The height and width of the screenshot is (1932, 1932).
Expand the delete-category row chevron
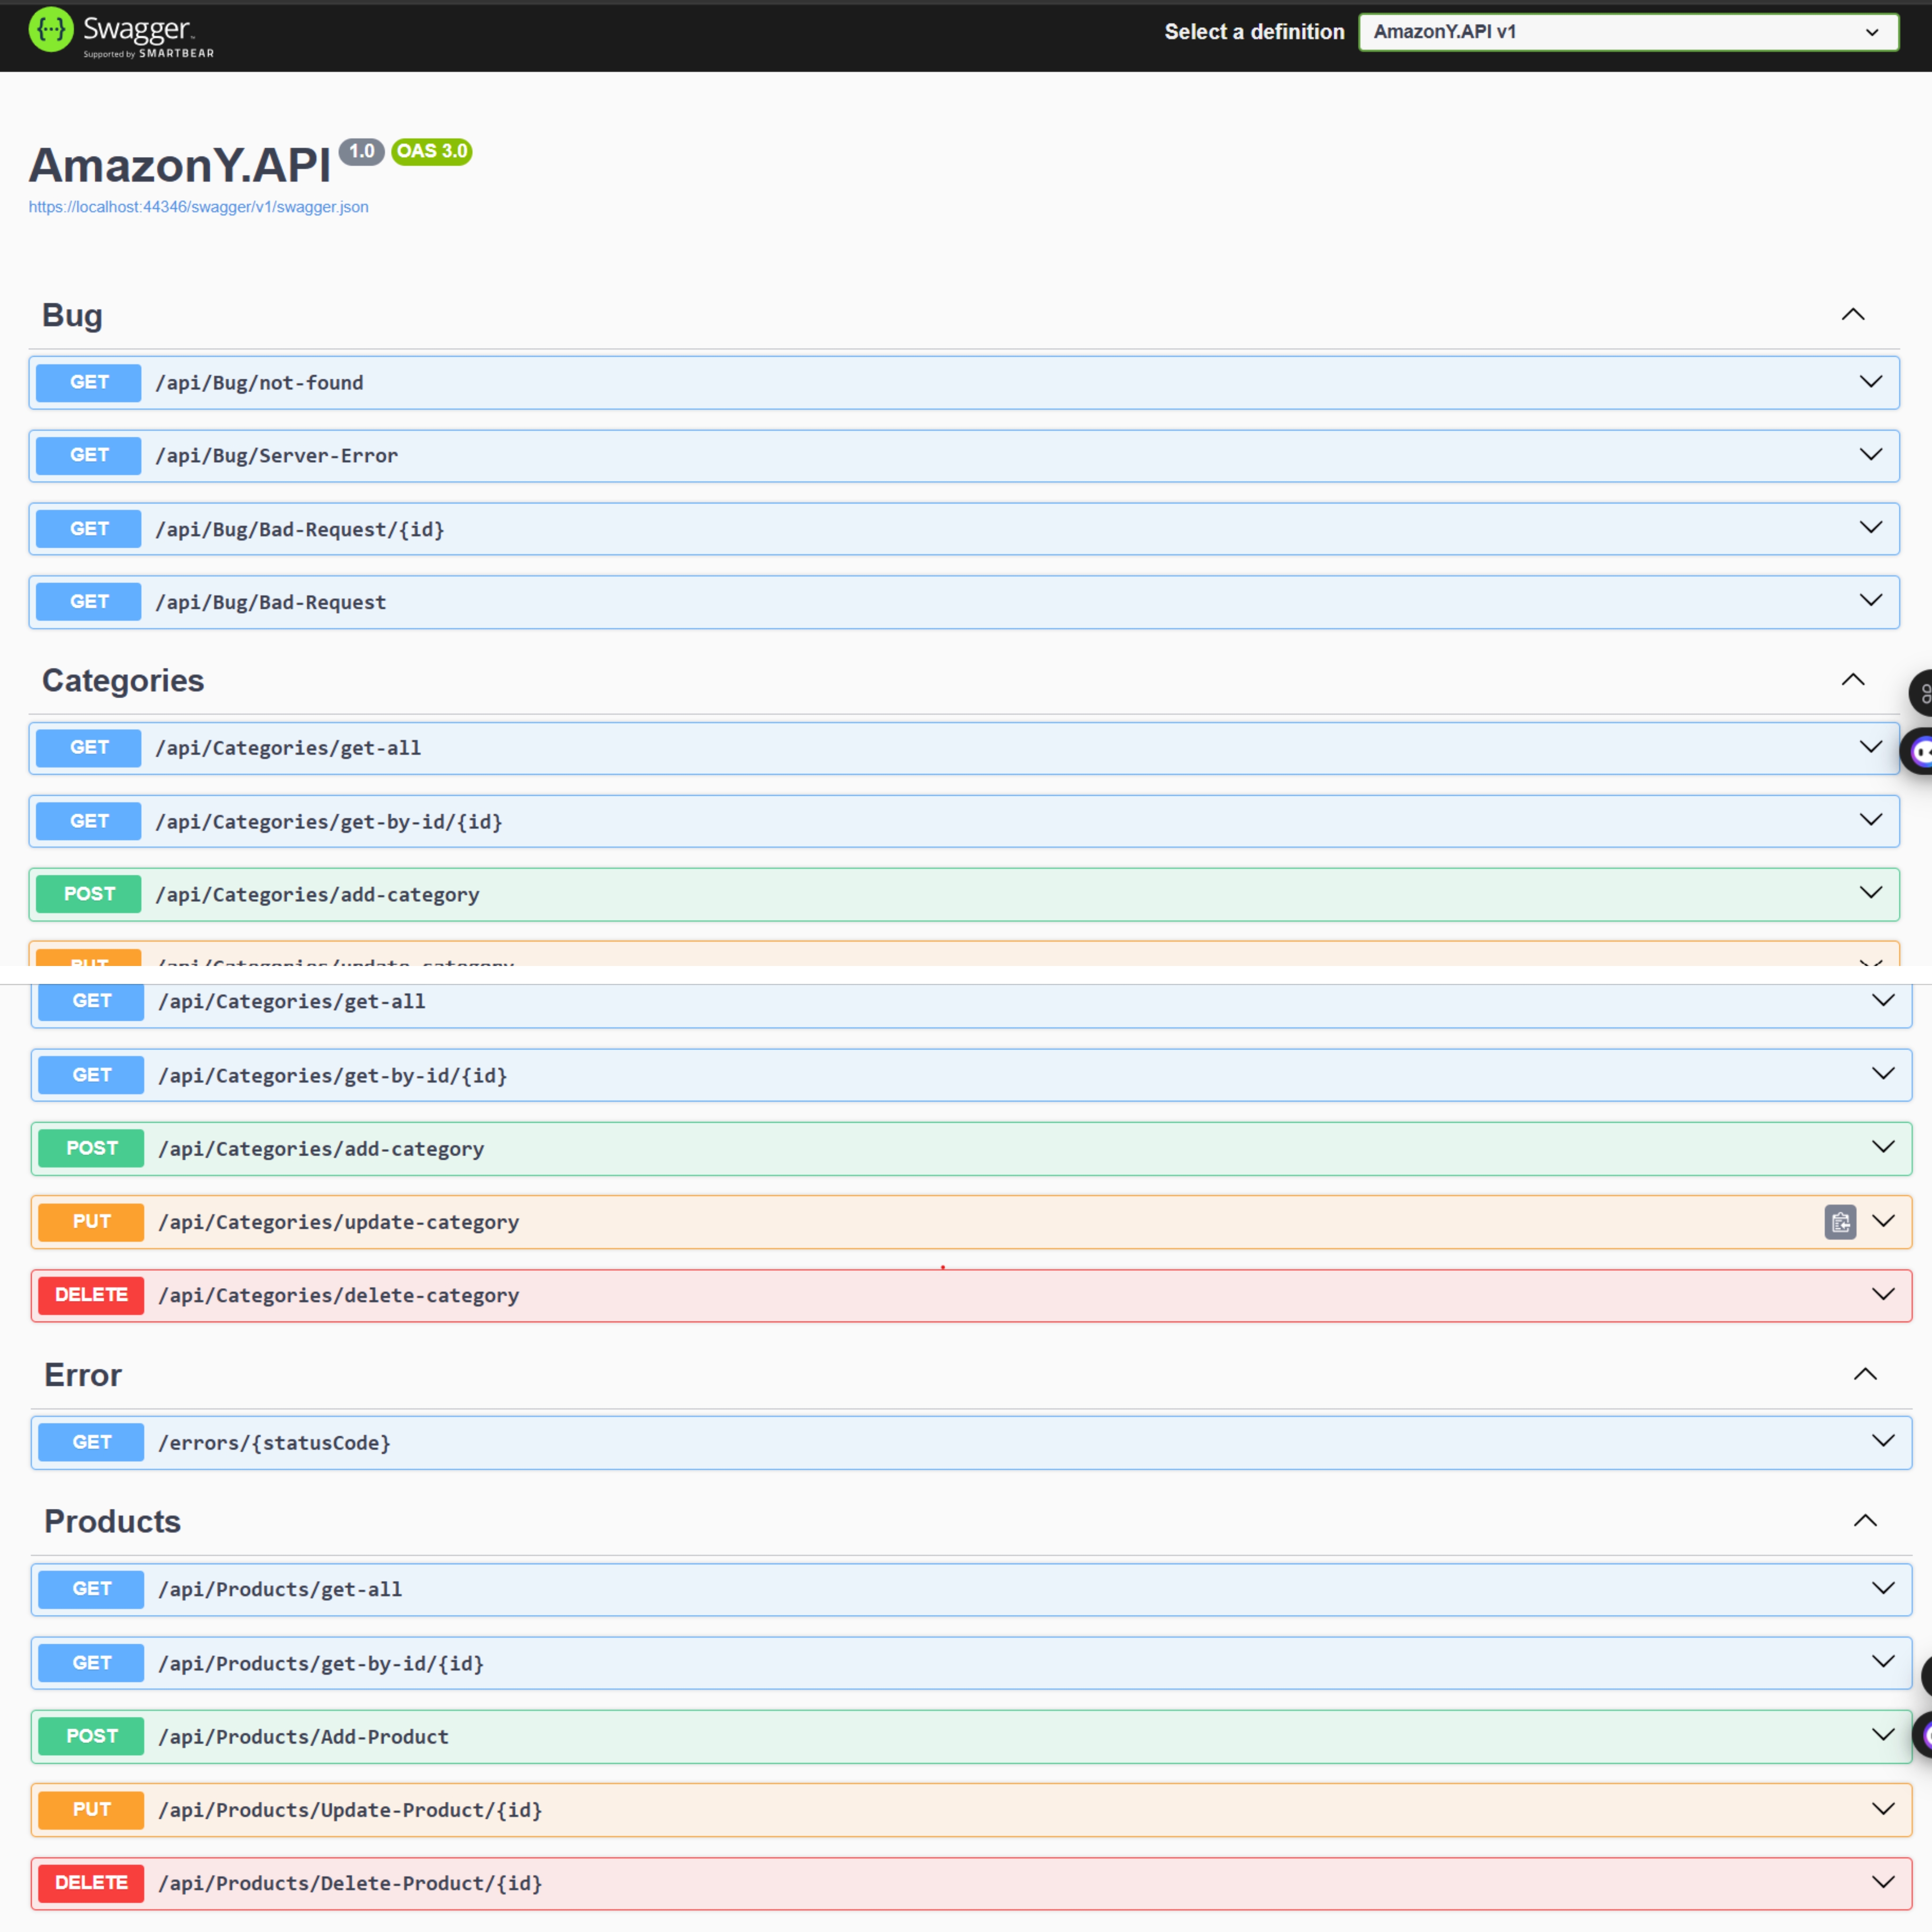click(1883, 1294)
